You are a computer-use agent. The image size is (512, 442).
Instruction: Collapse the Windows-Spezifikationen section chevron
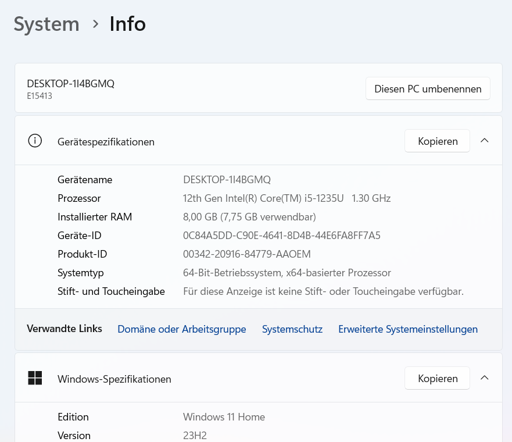[x=485, y=378]
